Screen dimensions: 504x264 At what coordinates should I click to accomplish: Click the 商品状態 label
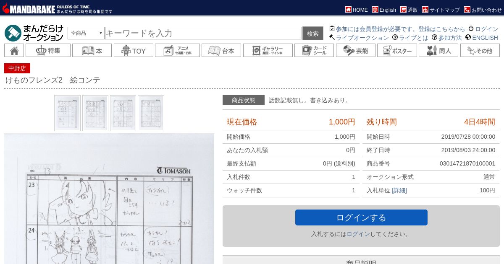click(x=244, y=100)
